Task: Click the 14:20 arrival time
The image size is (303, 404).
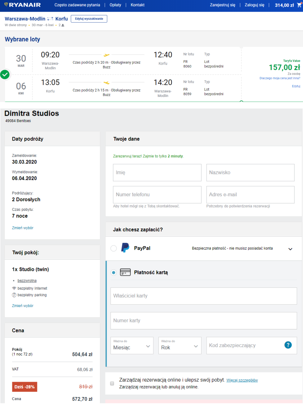Action: coord(163,82)
